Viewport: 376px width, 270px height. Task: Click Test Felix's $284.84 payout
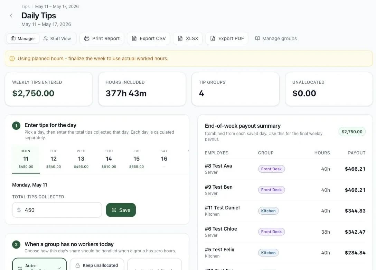[x=355, y=253]
